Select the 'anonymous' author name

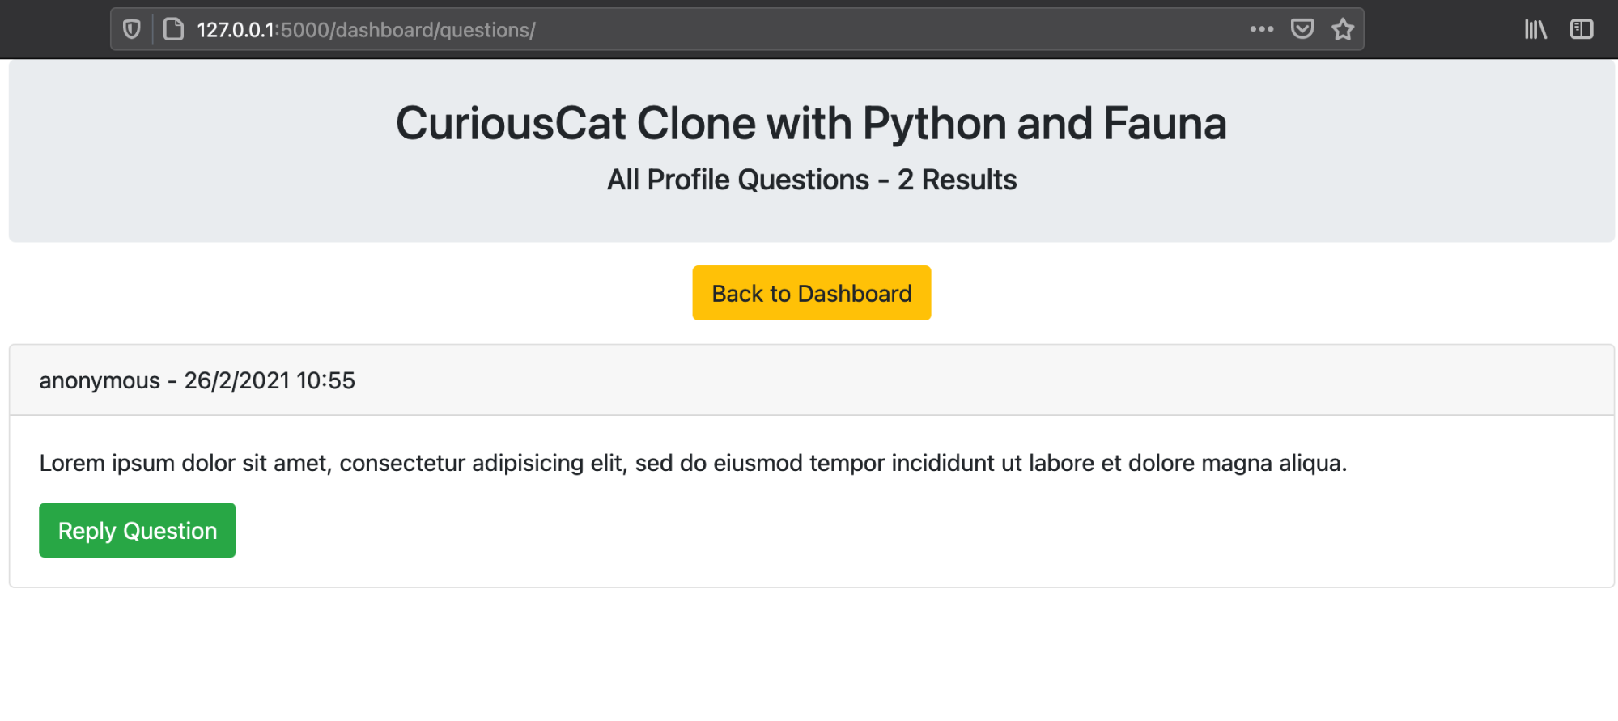100,380
